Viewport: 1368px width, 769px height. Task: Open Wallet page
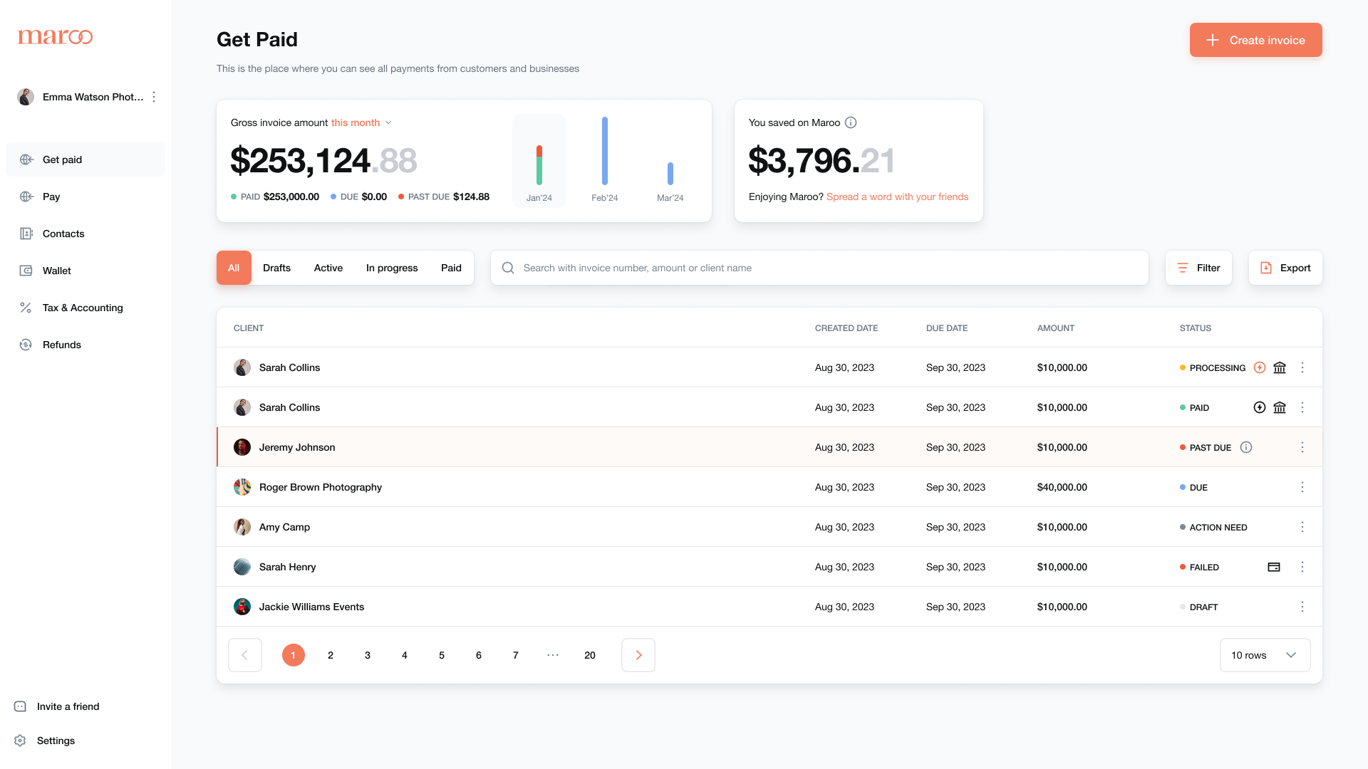85,271
